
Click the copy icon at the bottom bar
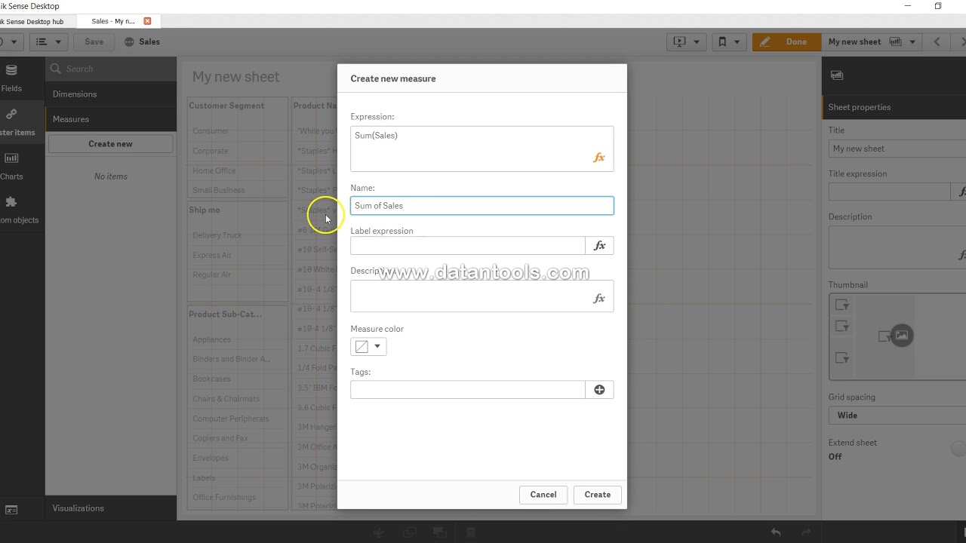(x=409, y=532)
